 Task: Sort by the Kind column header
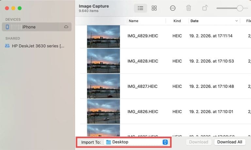point(177,21)
